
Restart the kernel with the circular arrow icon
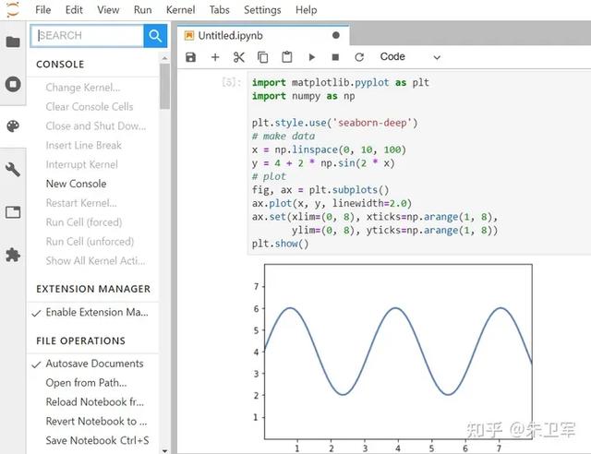click(359, 57)
